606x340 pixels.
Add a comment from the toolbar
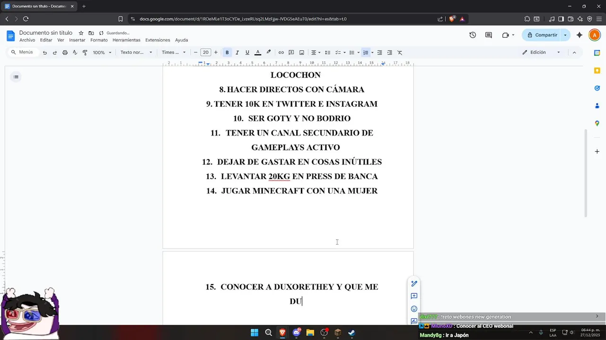(291, 52)
